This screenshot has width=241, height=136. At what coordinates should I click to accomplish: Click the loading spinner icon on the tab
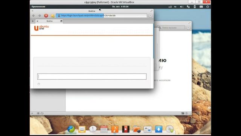coord(61,21)
